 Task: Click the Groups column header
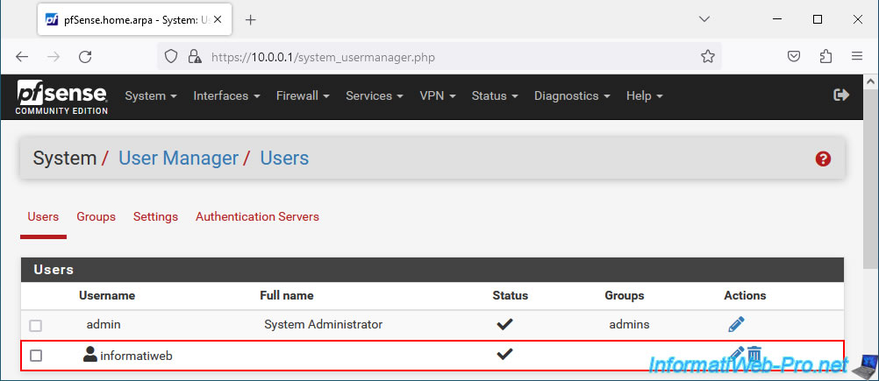click(625, 295)
